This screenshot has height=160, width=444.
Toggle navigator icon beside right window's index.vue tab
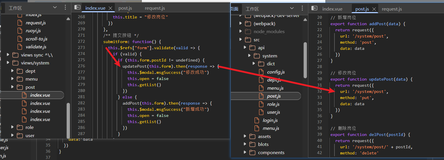314,8
